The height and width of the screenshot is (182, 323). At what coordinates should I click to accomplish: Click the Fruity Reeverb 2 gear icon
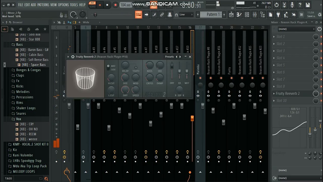tap(73, 57)
